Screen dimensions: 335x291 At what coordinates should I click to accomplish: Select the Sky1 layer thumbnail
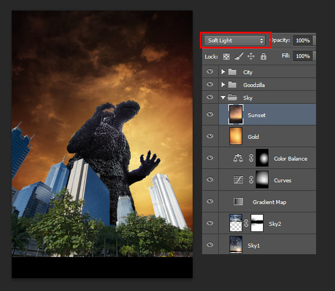tap(236, 245)
